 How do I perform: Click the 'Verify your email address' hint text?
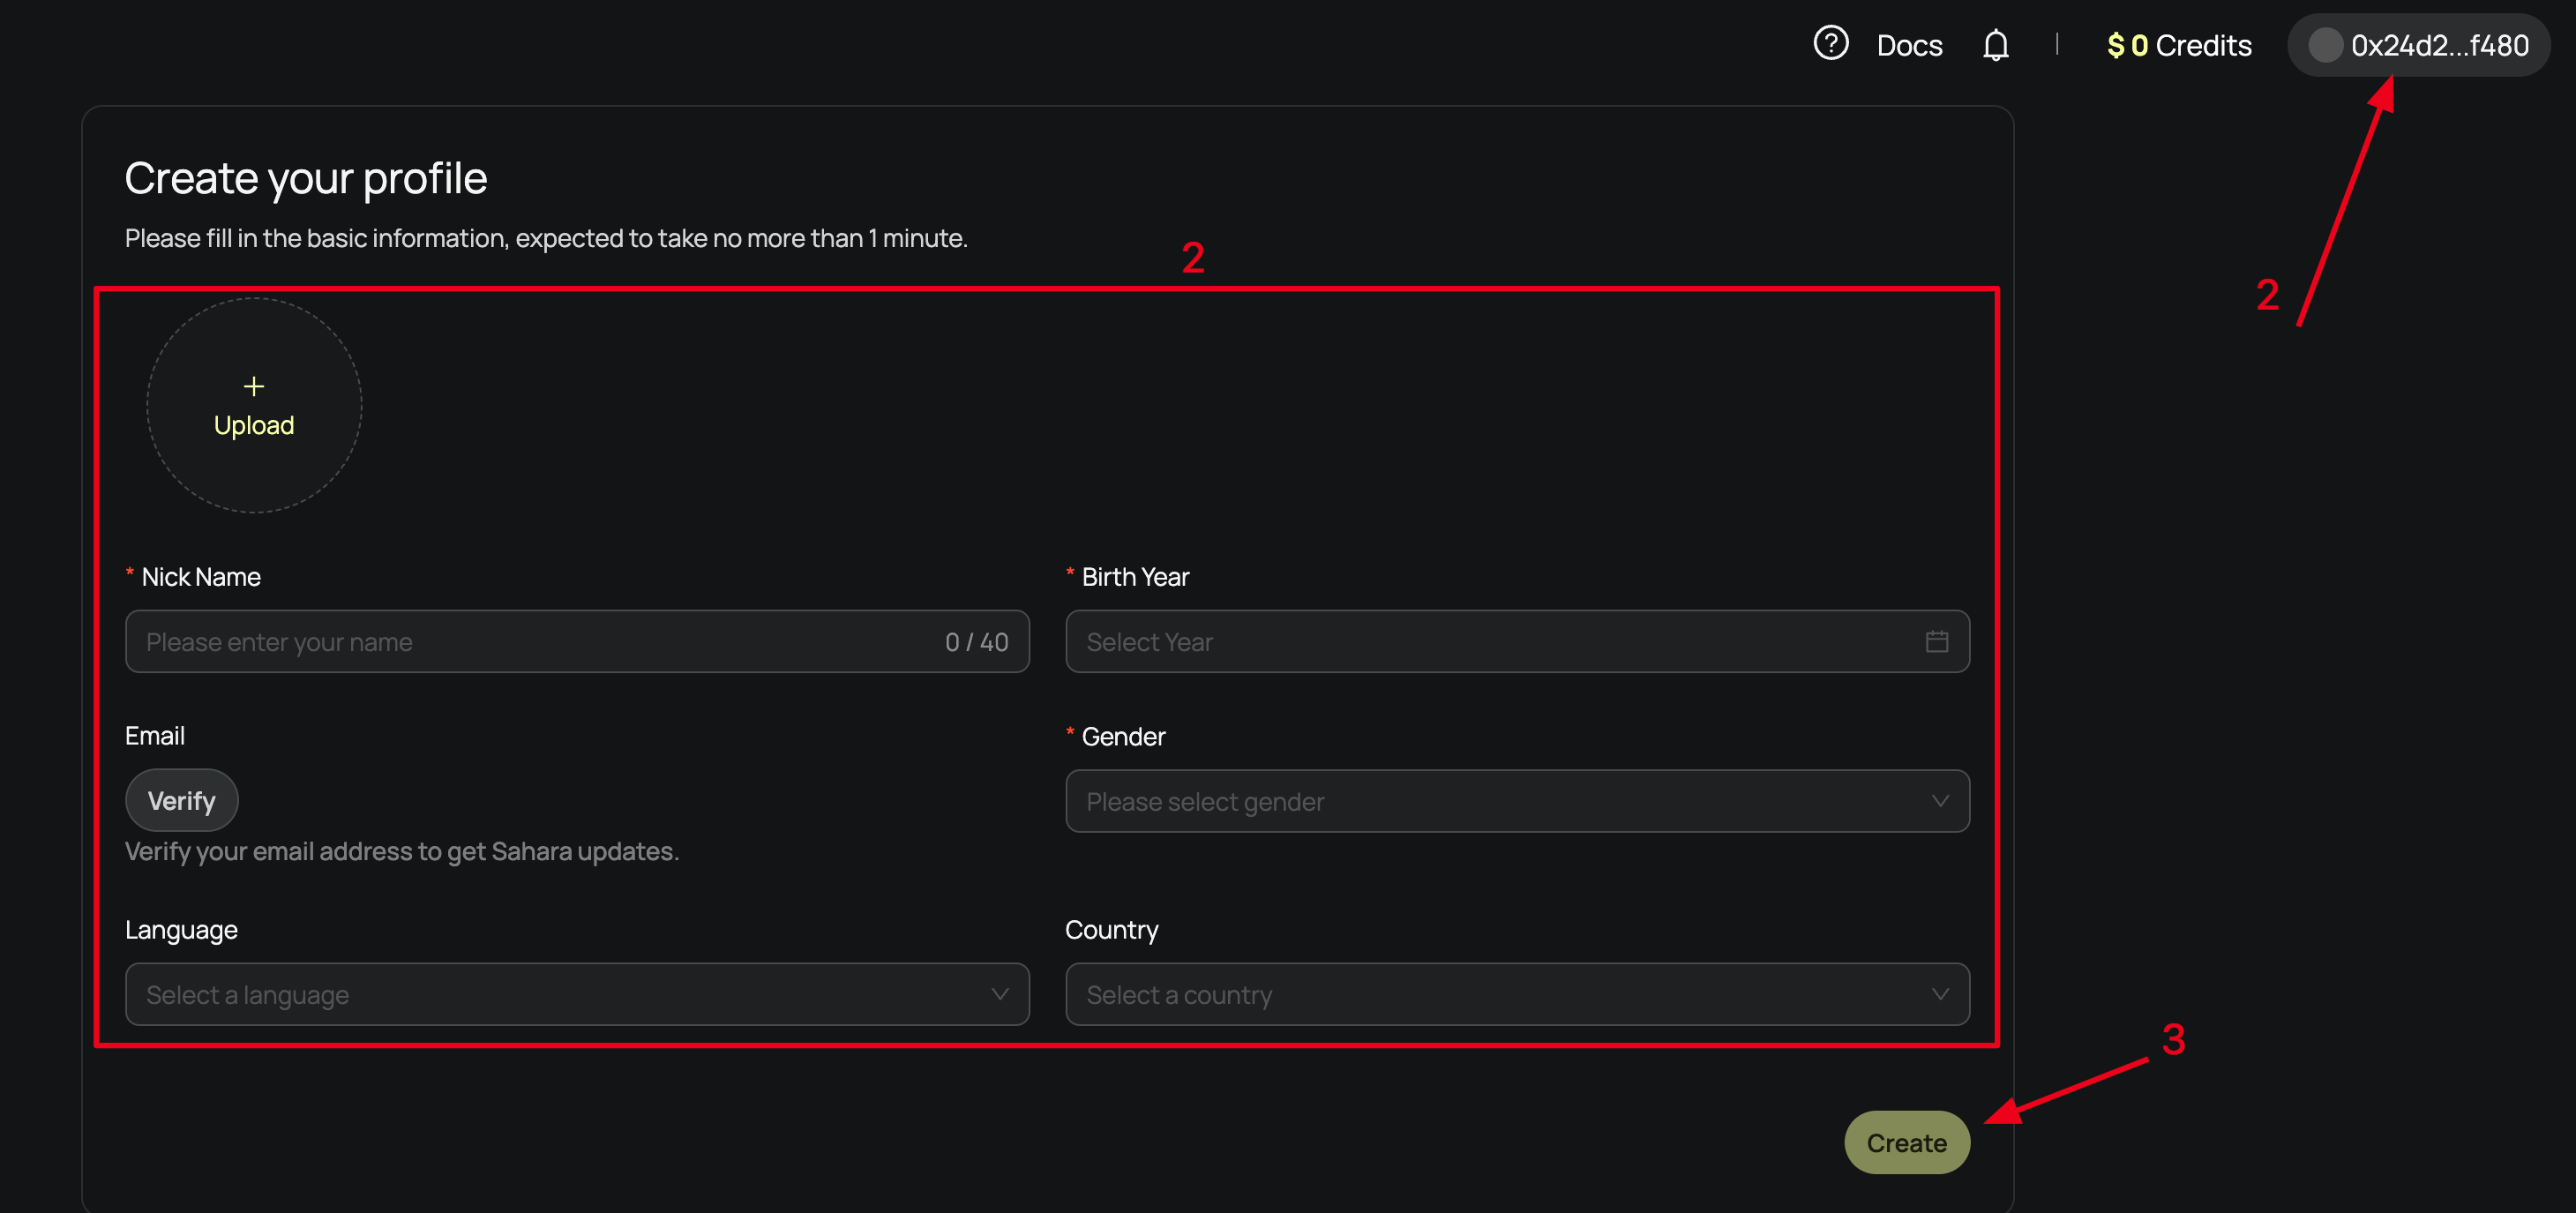(x=402, y=851)
